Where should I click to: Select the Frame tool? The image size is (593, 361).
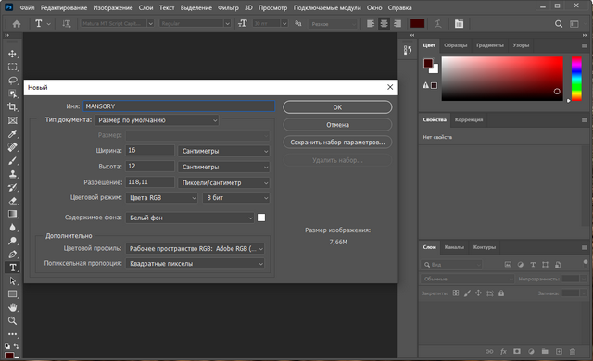[x=12, y=120]
